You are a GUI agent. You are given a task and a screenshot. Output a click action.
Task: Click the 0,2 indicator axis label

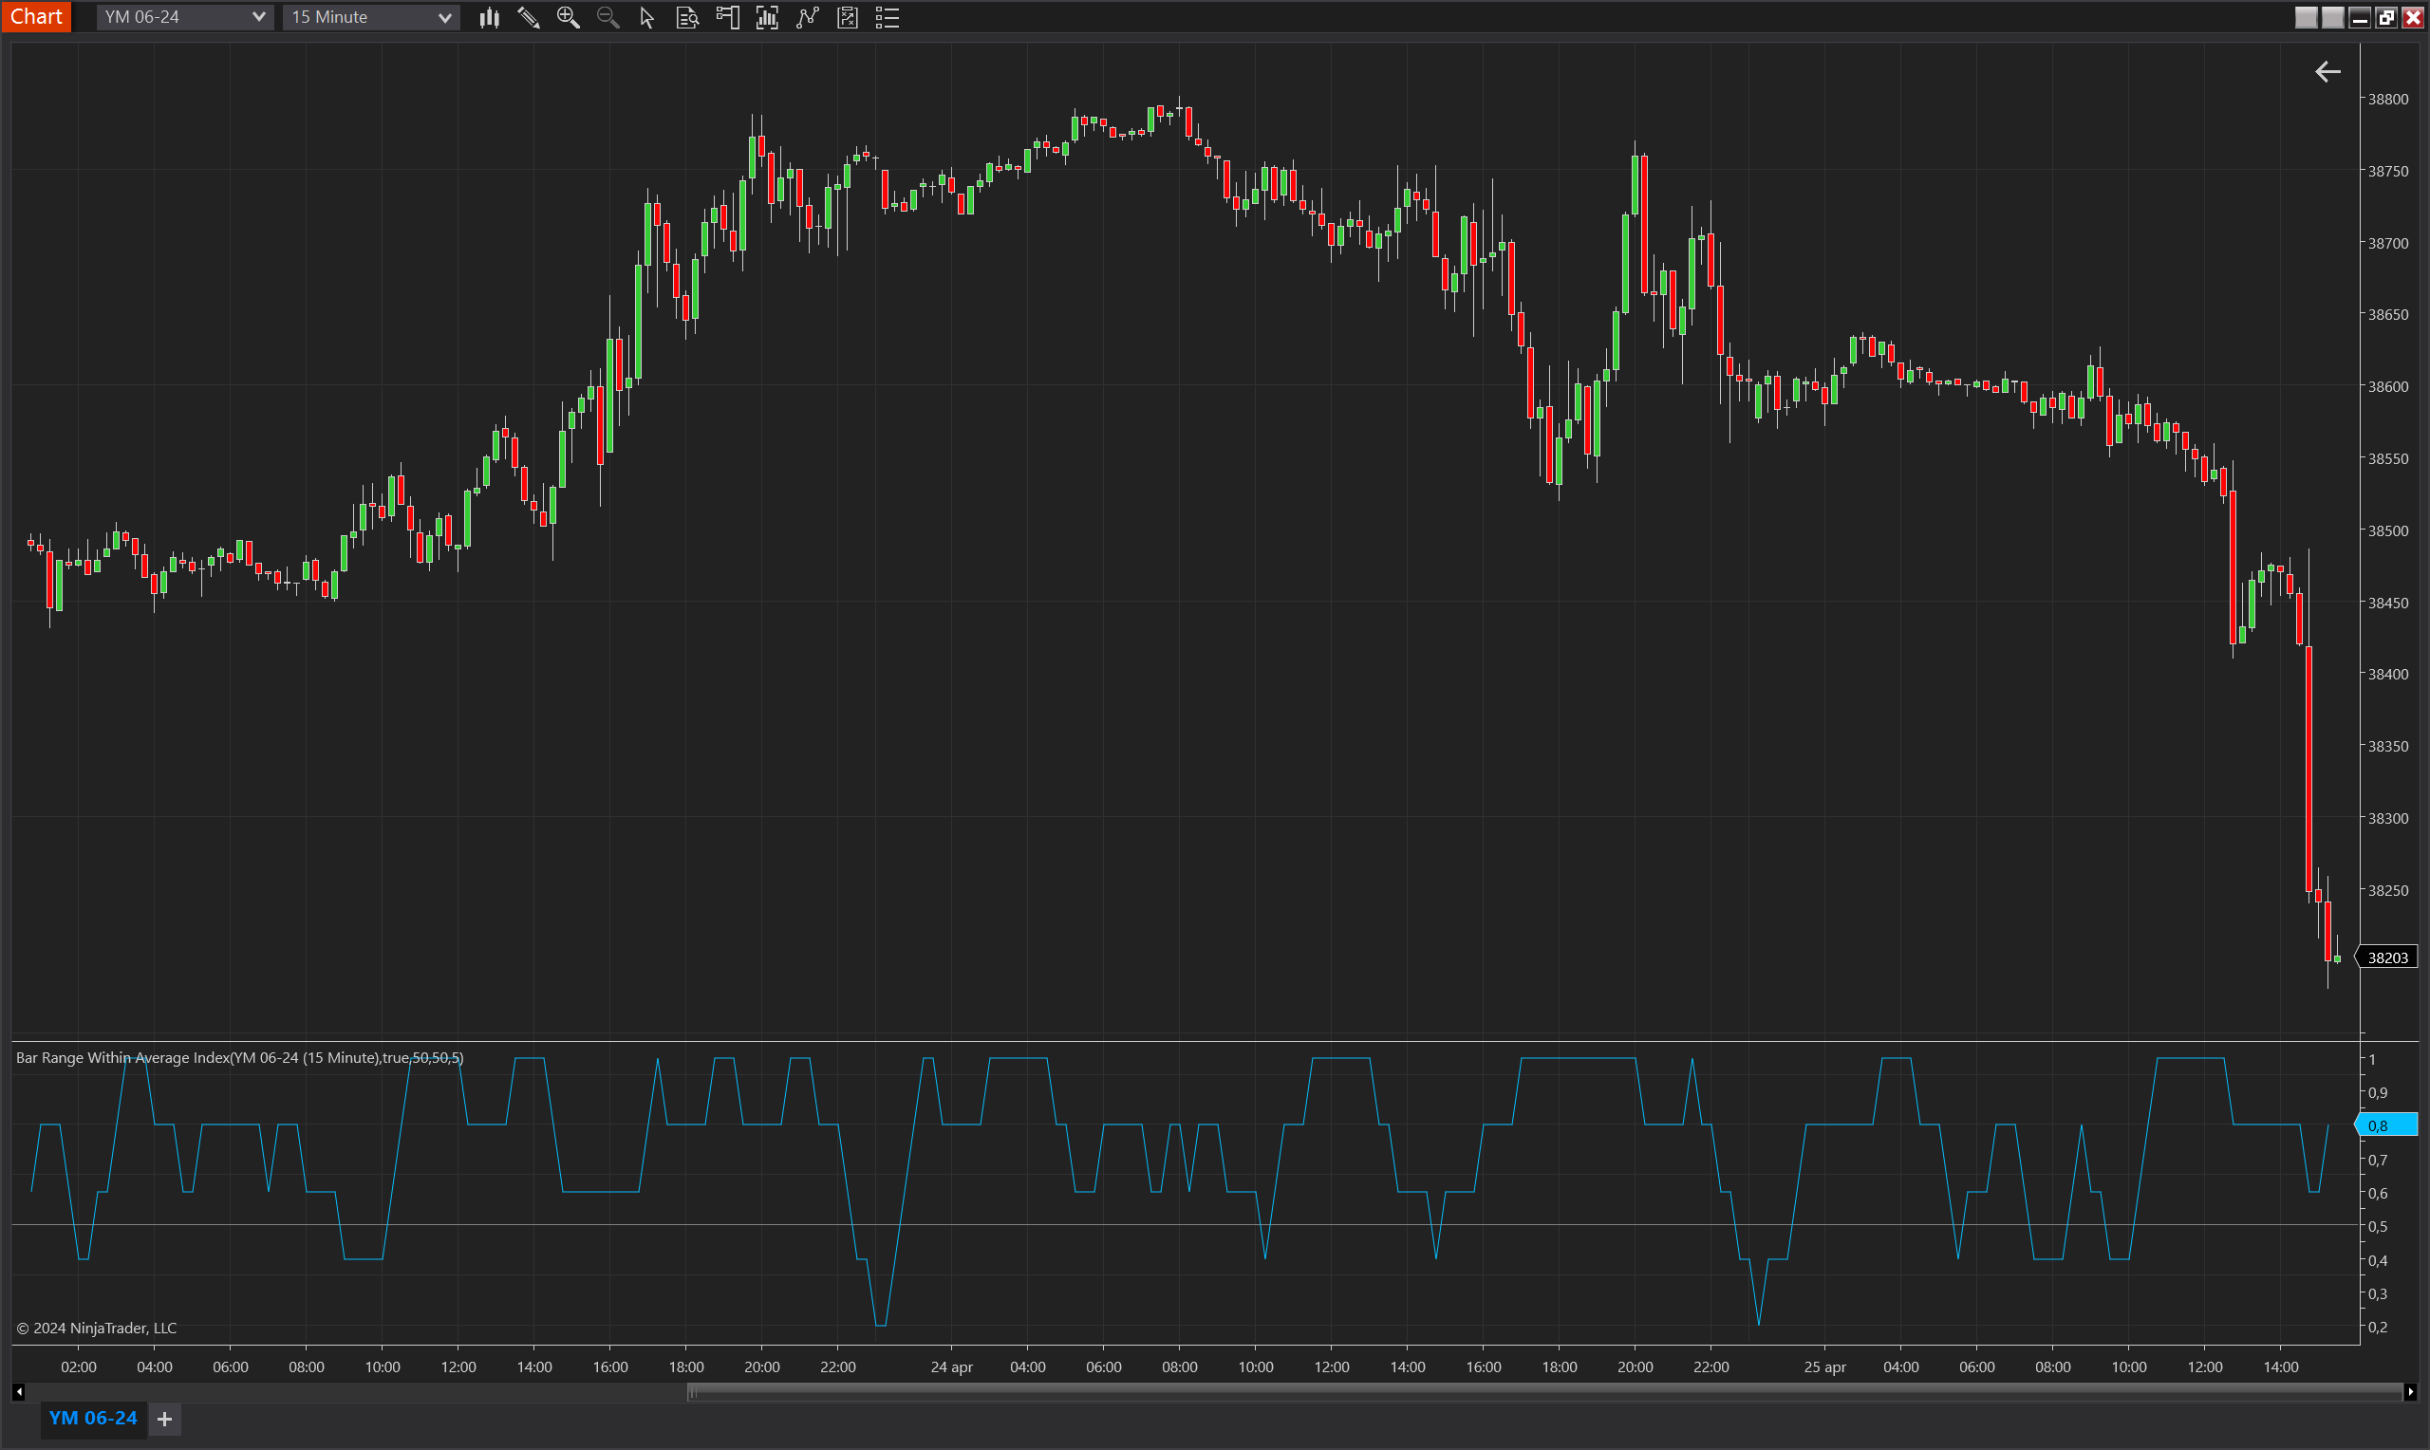(x=2377, y=1327)
